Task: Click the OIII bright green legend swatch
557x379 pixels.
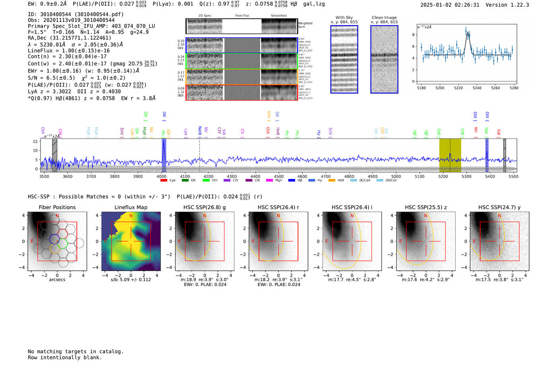Action: 206,181
